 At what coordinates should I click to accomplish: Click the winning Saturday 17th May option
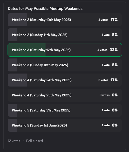pos(65,50)
